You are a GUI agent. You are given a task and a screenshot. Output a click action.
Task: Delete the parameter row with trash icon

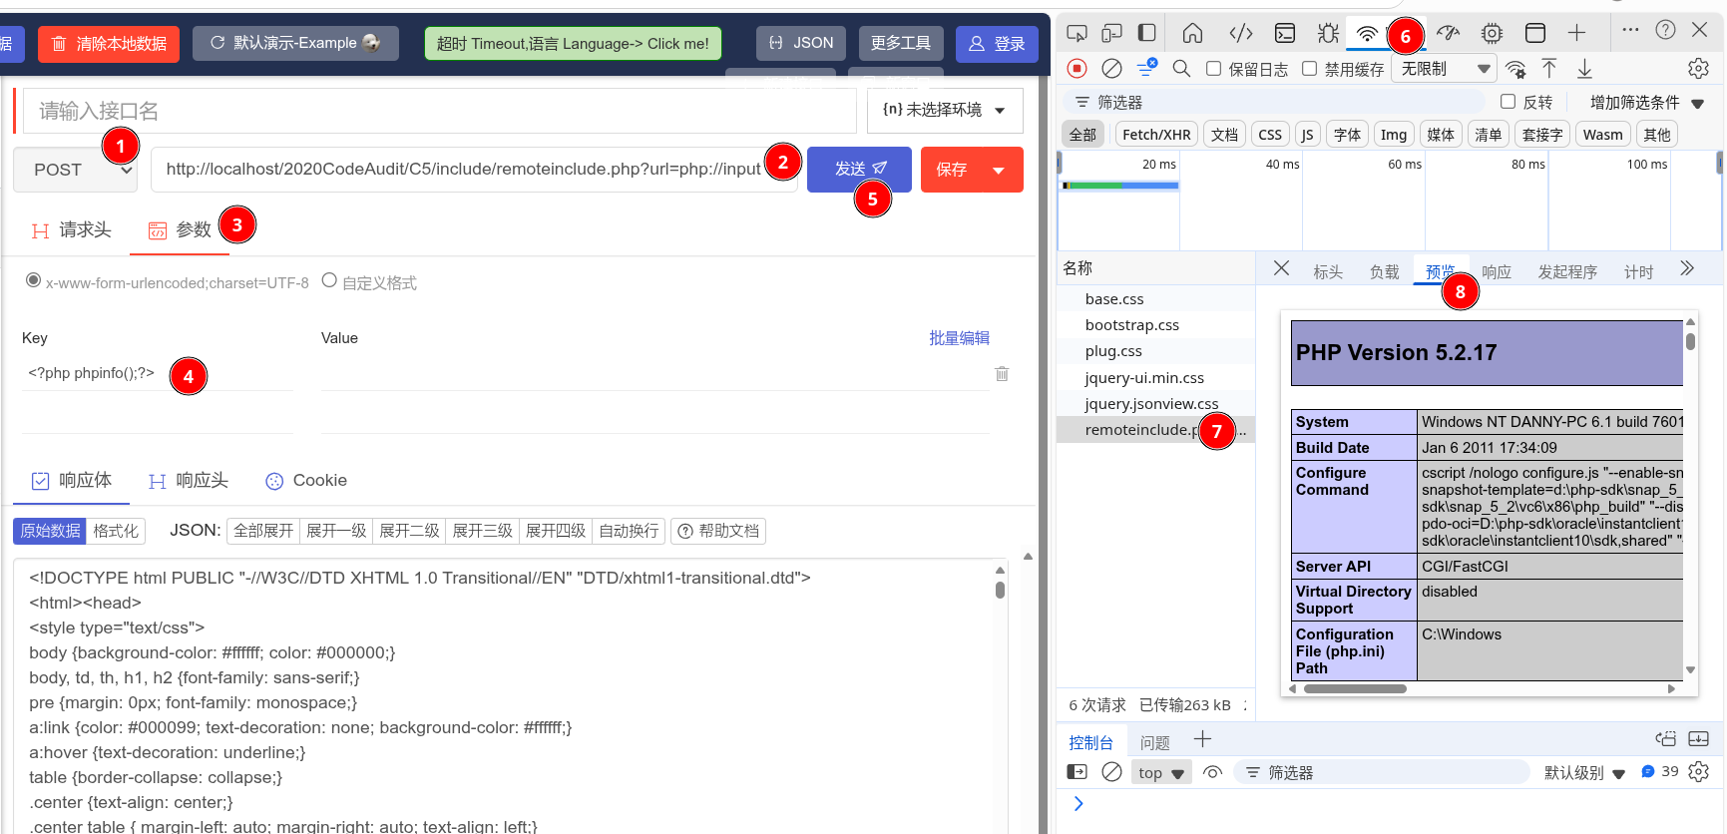pos(1002,374)
